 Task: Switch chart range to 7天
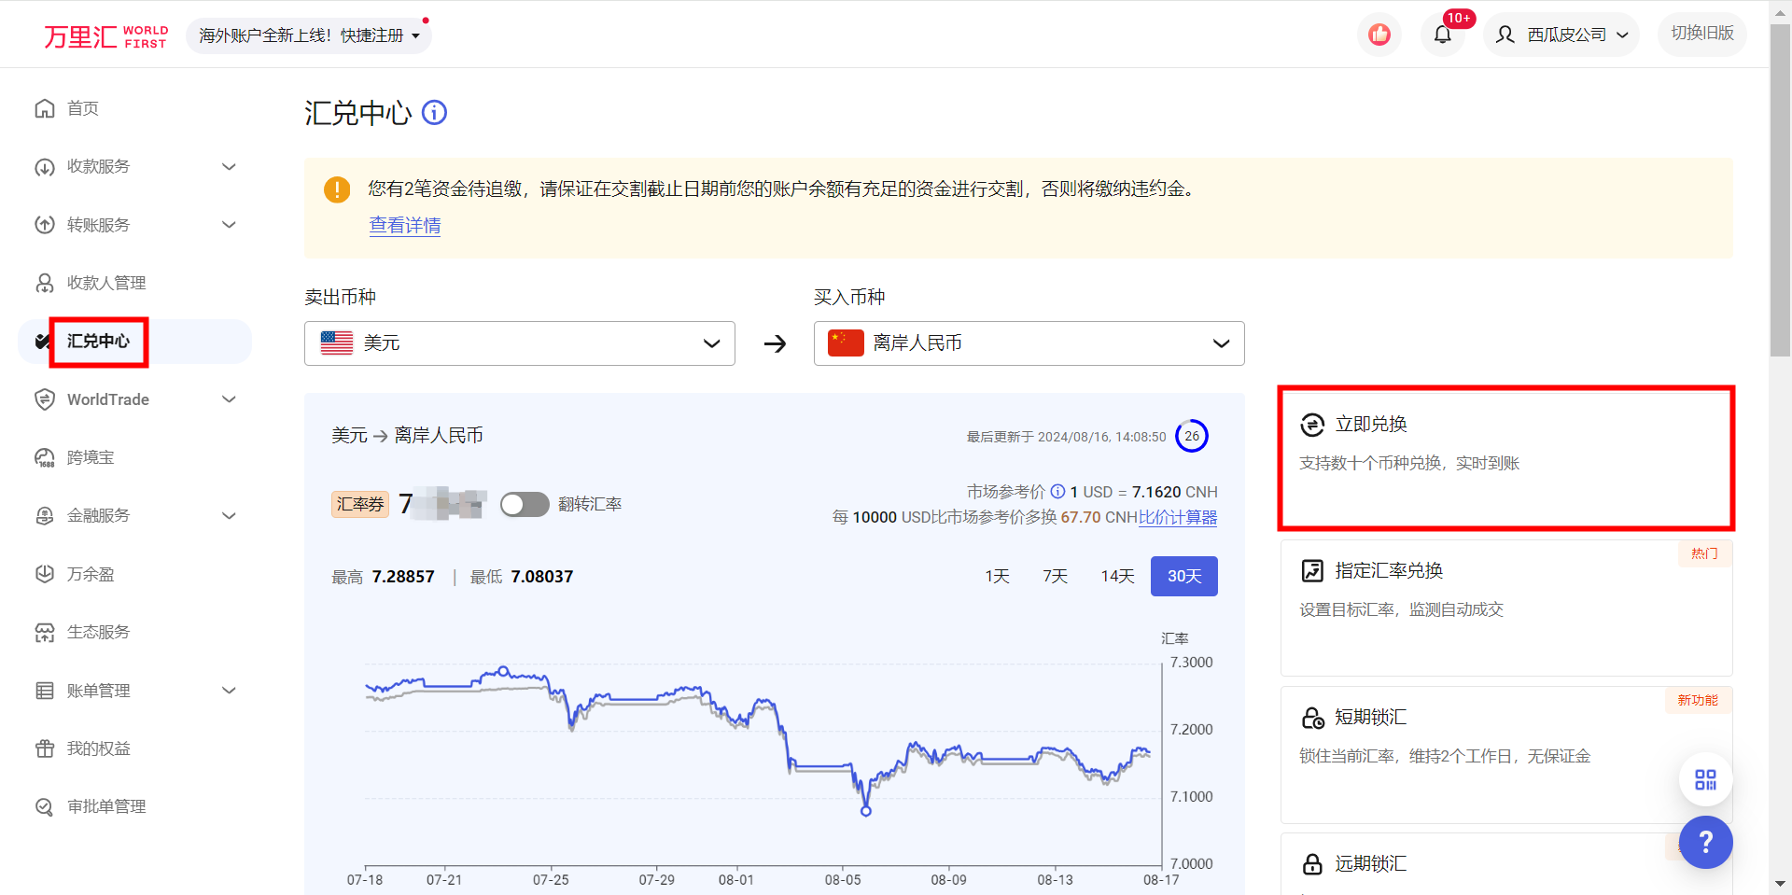point(1054,576)
